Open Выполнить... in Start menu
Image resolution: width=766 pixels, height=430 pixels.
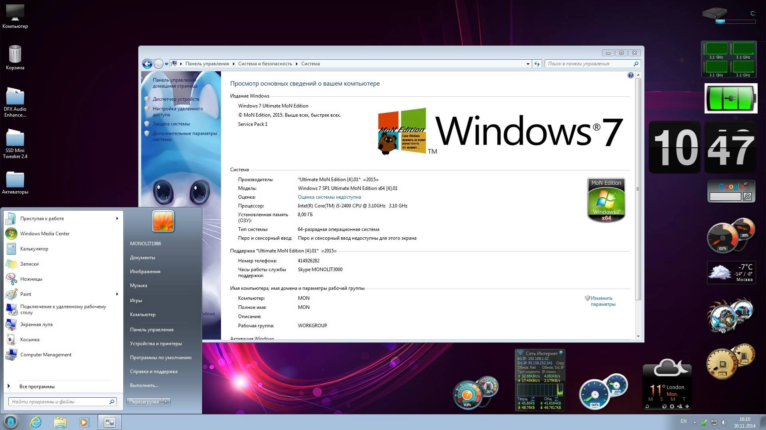point(144,385)
